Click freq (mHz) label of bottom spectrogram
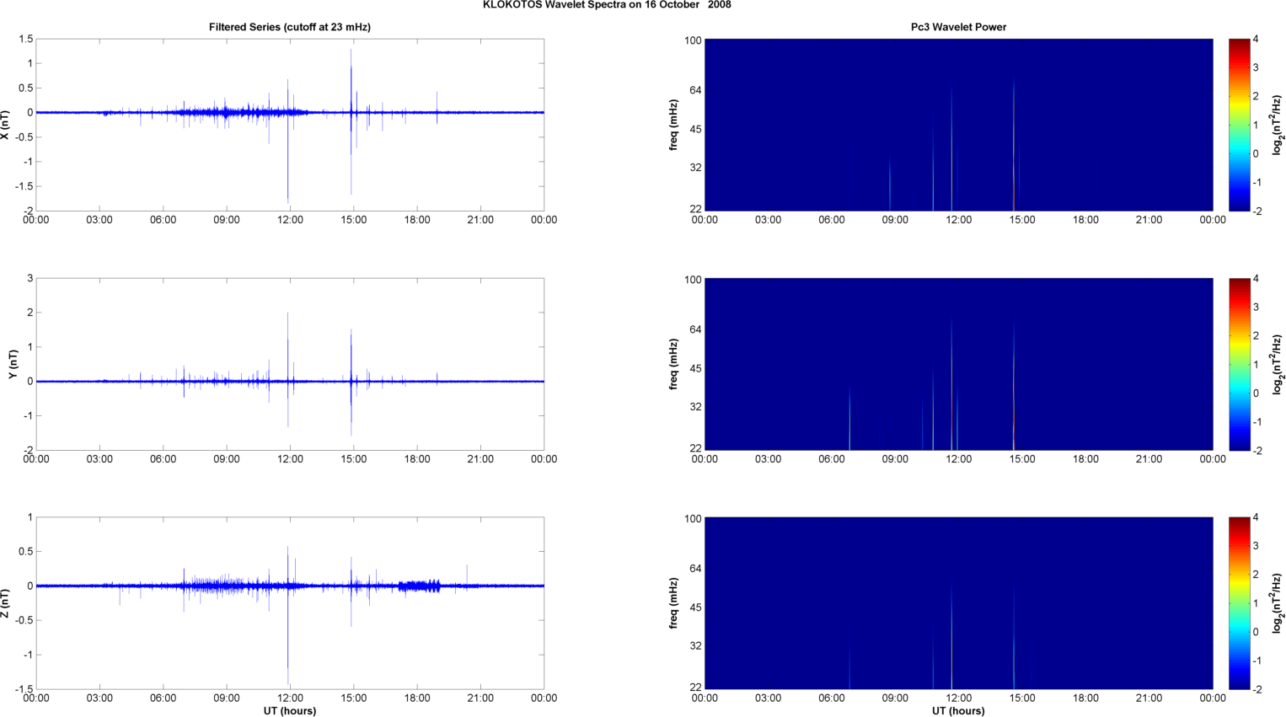Viewport: 1286px width, 717px height. (673, 603)
